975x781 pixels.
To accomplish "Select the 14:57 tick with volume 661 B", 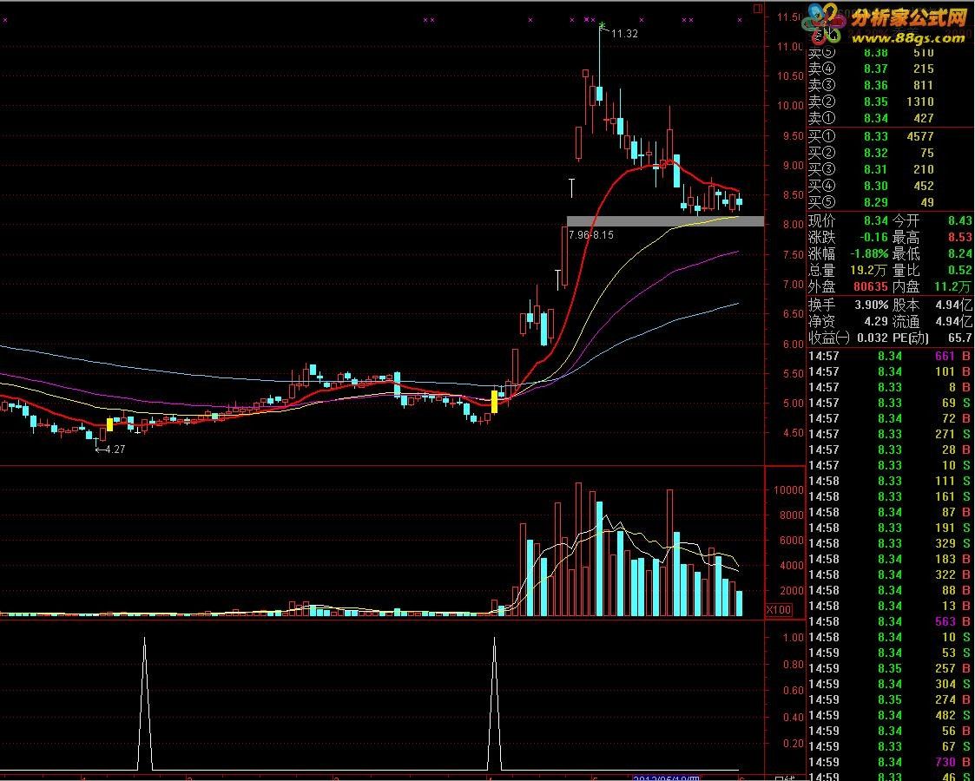I will click(x=890, y=356).
